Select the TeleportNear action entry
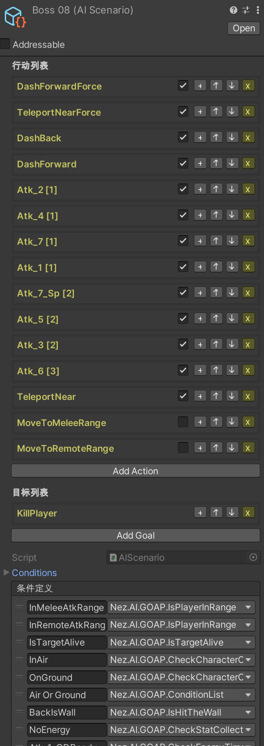This screenshot has height=746, width=264. pyautogui.click(x=47, y=396)
